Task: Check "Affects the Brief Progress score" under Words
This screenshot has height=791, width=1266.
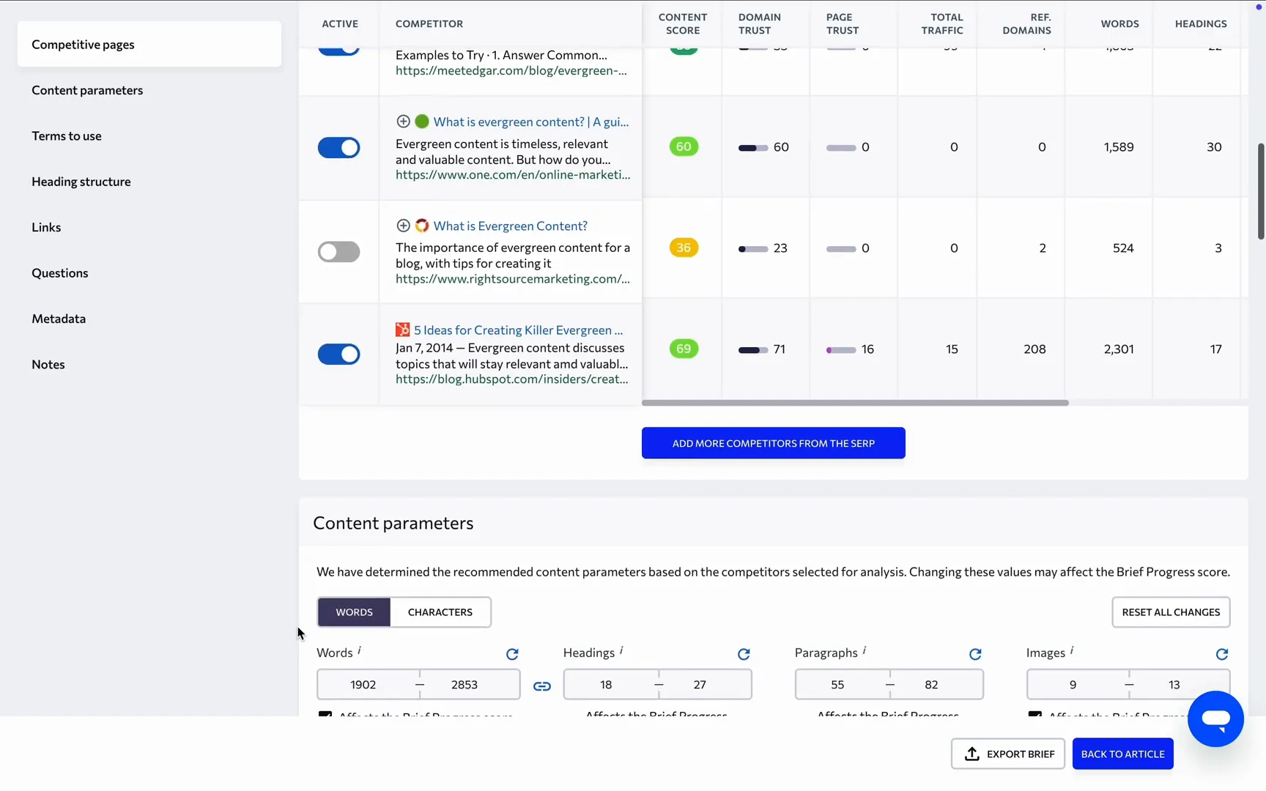Action: coord(325,714)
